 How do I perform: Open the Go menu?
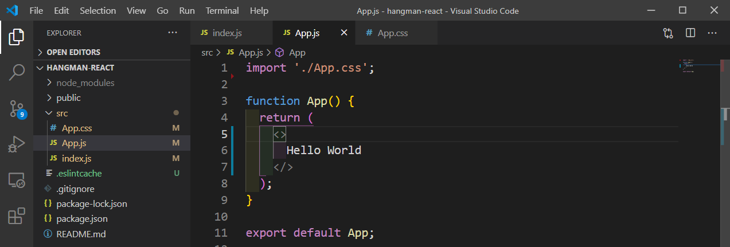point(162,10)
